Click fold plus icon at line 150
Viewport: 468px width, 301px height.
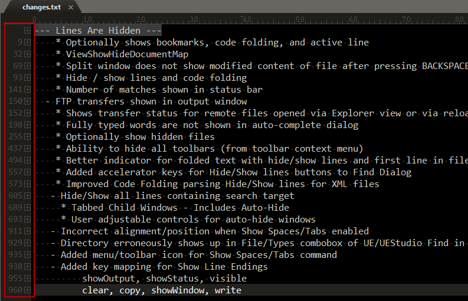click(x=28, y=102)
